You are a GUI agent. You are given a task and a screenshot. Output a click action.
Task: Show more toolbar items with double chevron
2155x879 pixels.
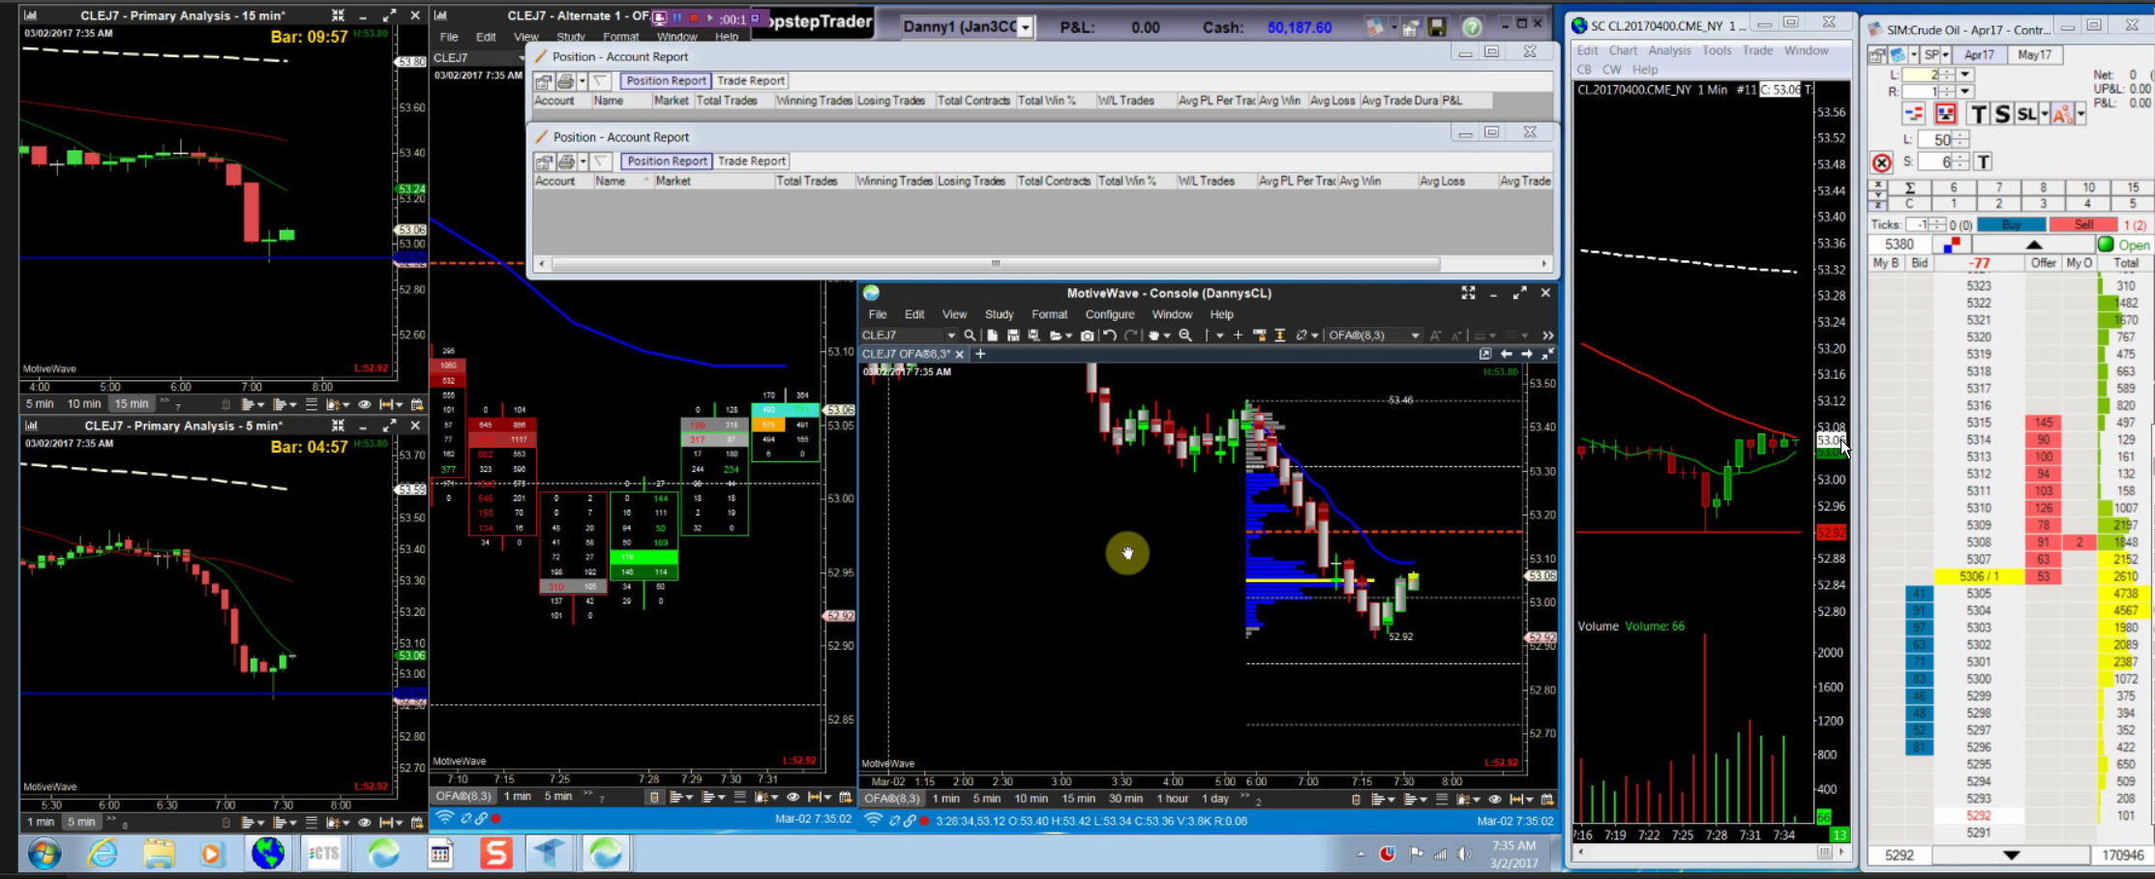coord(1547,336)
